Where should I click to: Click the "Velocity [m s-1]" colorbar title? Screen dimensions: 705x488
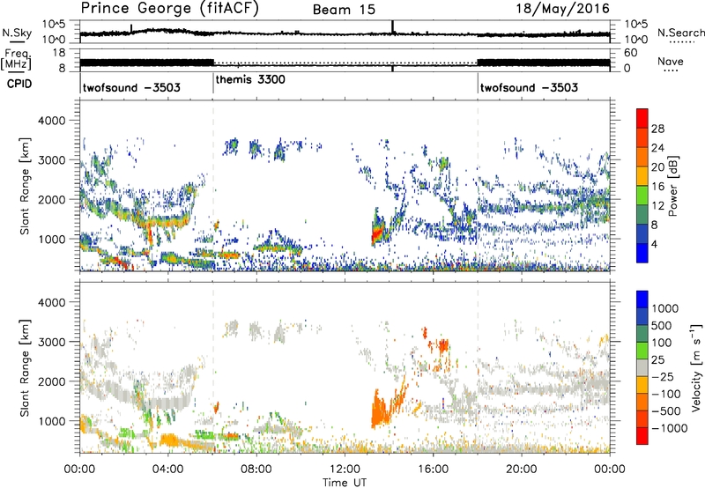click(x=696, y=367)
